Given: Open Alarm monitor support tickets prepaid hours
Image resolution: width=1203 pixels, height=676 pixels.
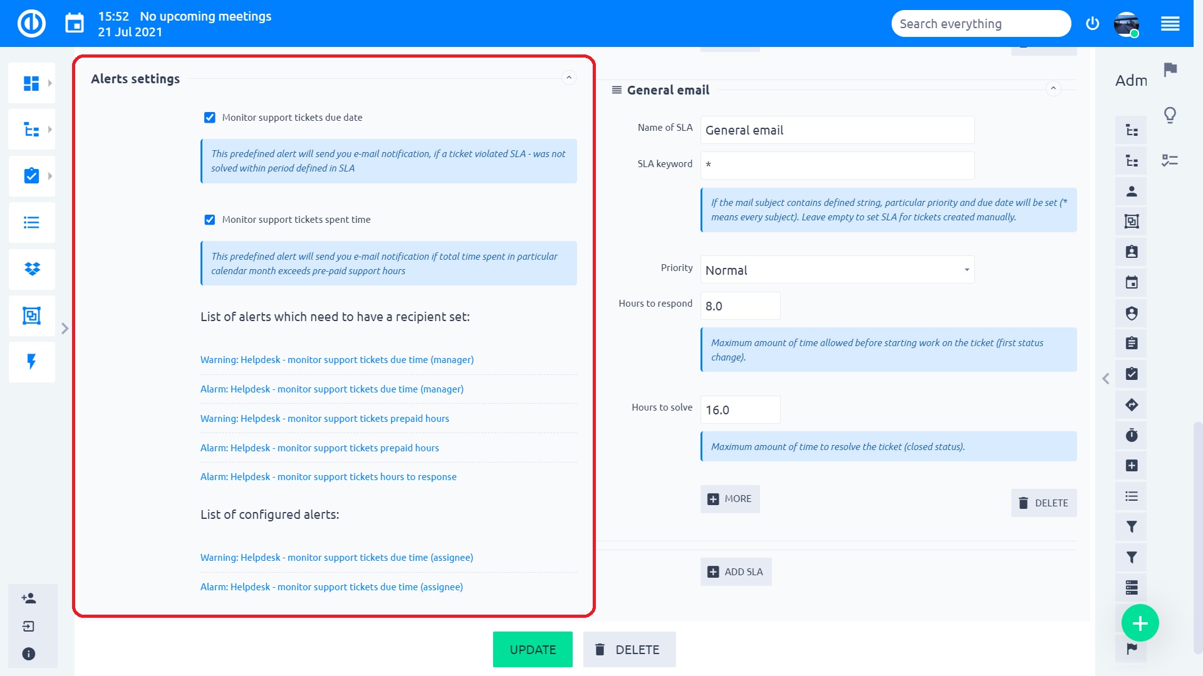Looking at the screenshot, I should 320,448.
